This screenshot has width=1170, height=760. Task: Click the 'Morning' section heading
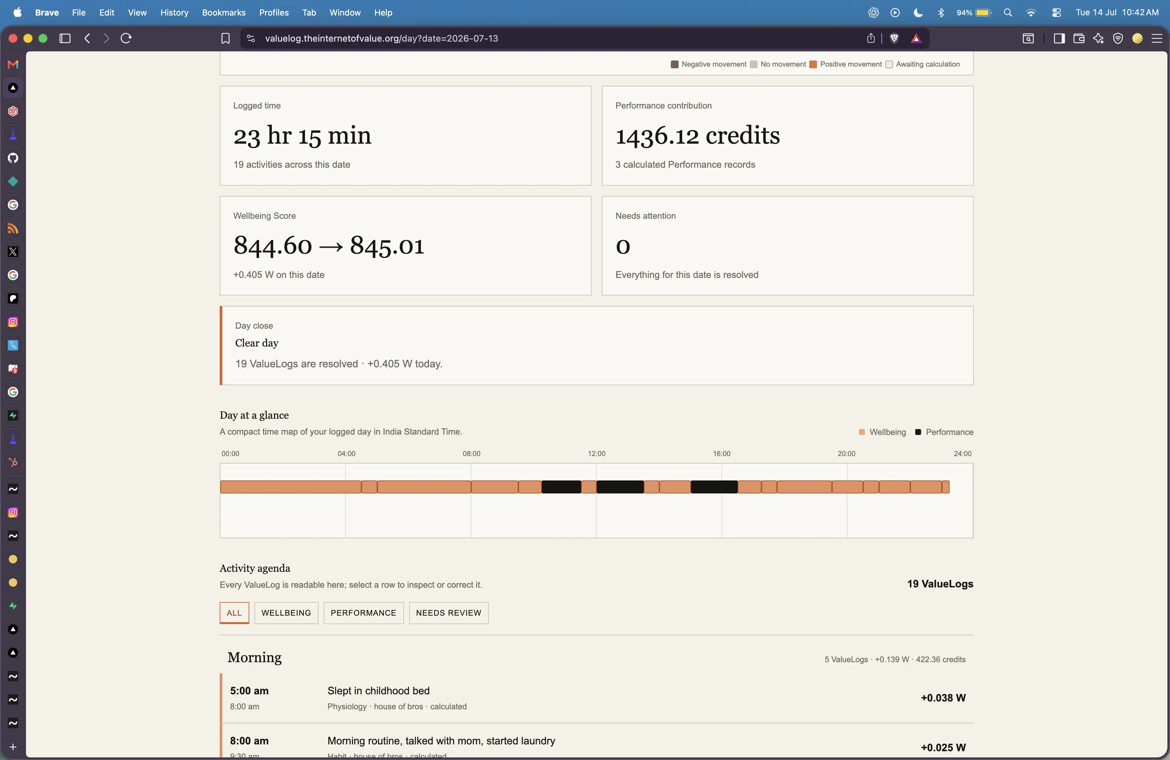tap(254, 658)
